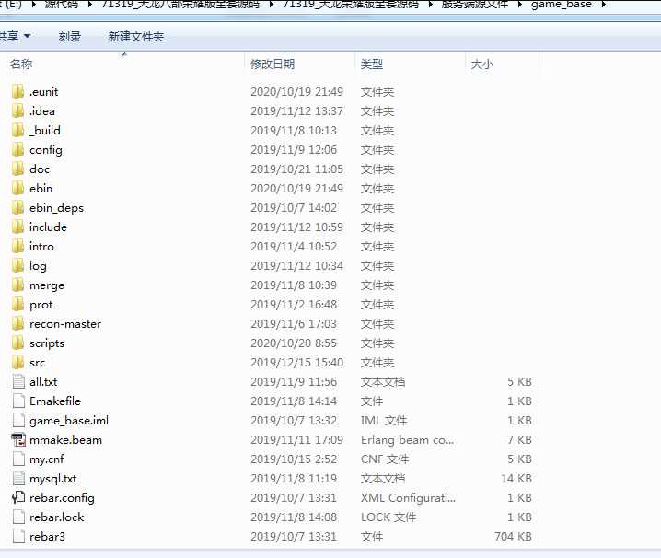The image size is (661, 558).
Task: Select the ebin_deps folder row
Action: click(x=56, y=208)
